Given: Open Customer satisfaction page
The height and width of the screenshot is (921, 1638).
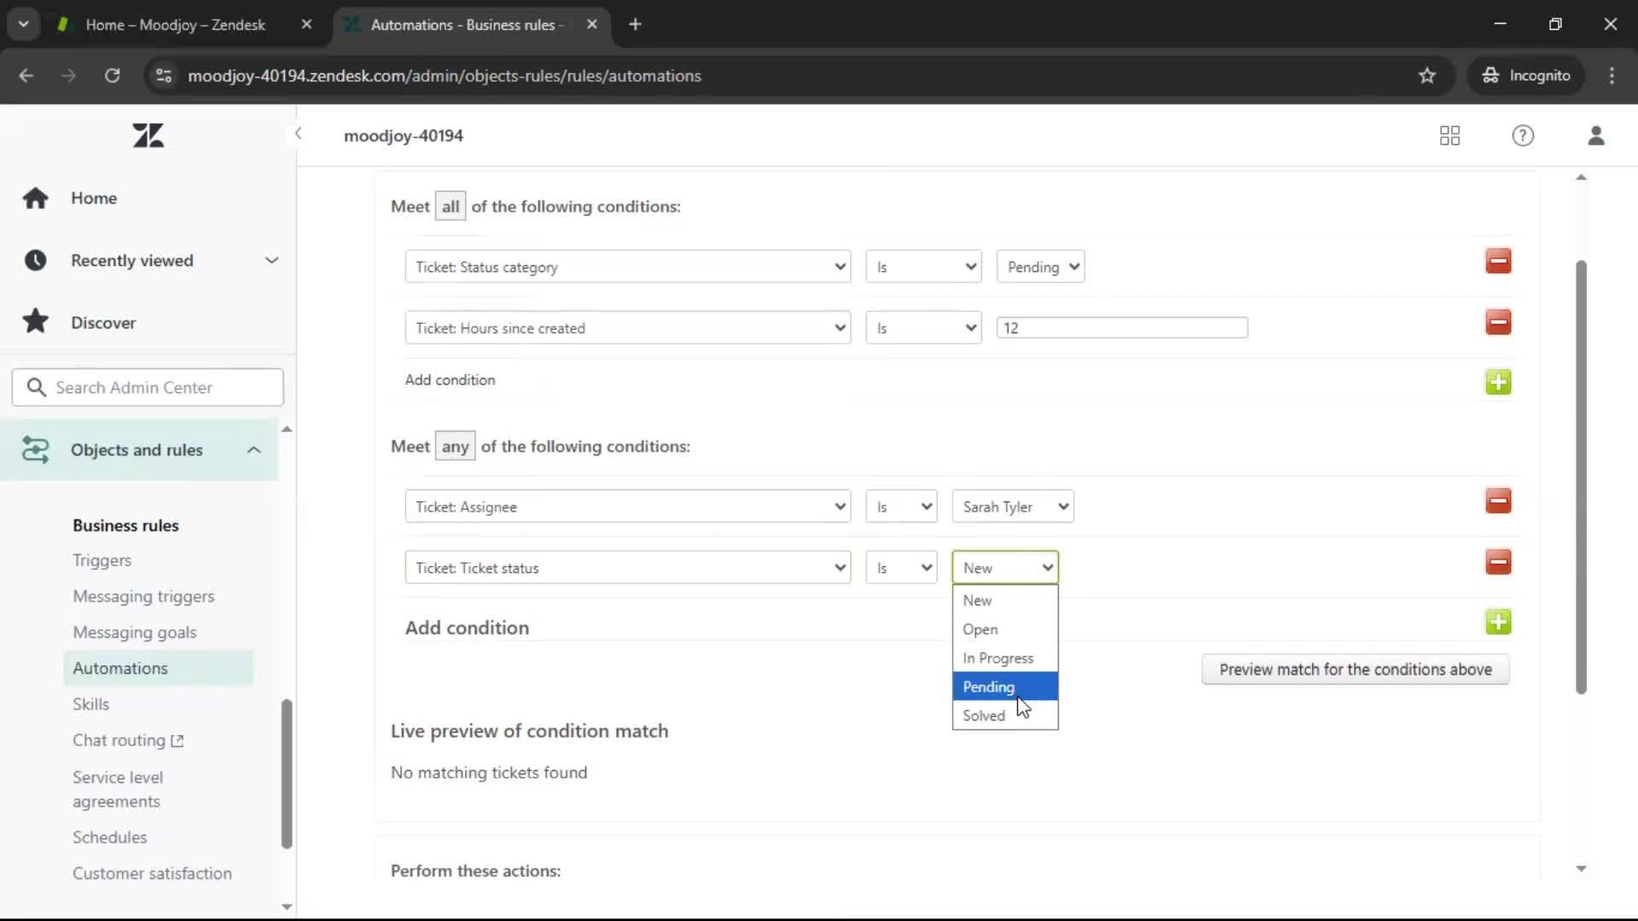Looking at the screenshot, I should coord(152,873).
